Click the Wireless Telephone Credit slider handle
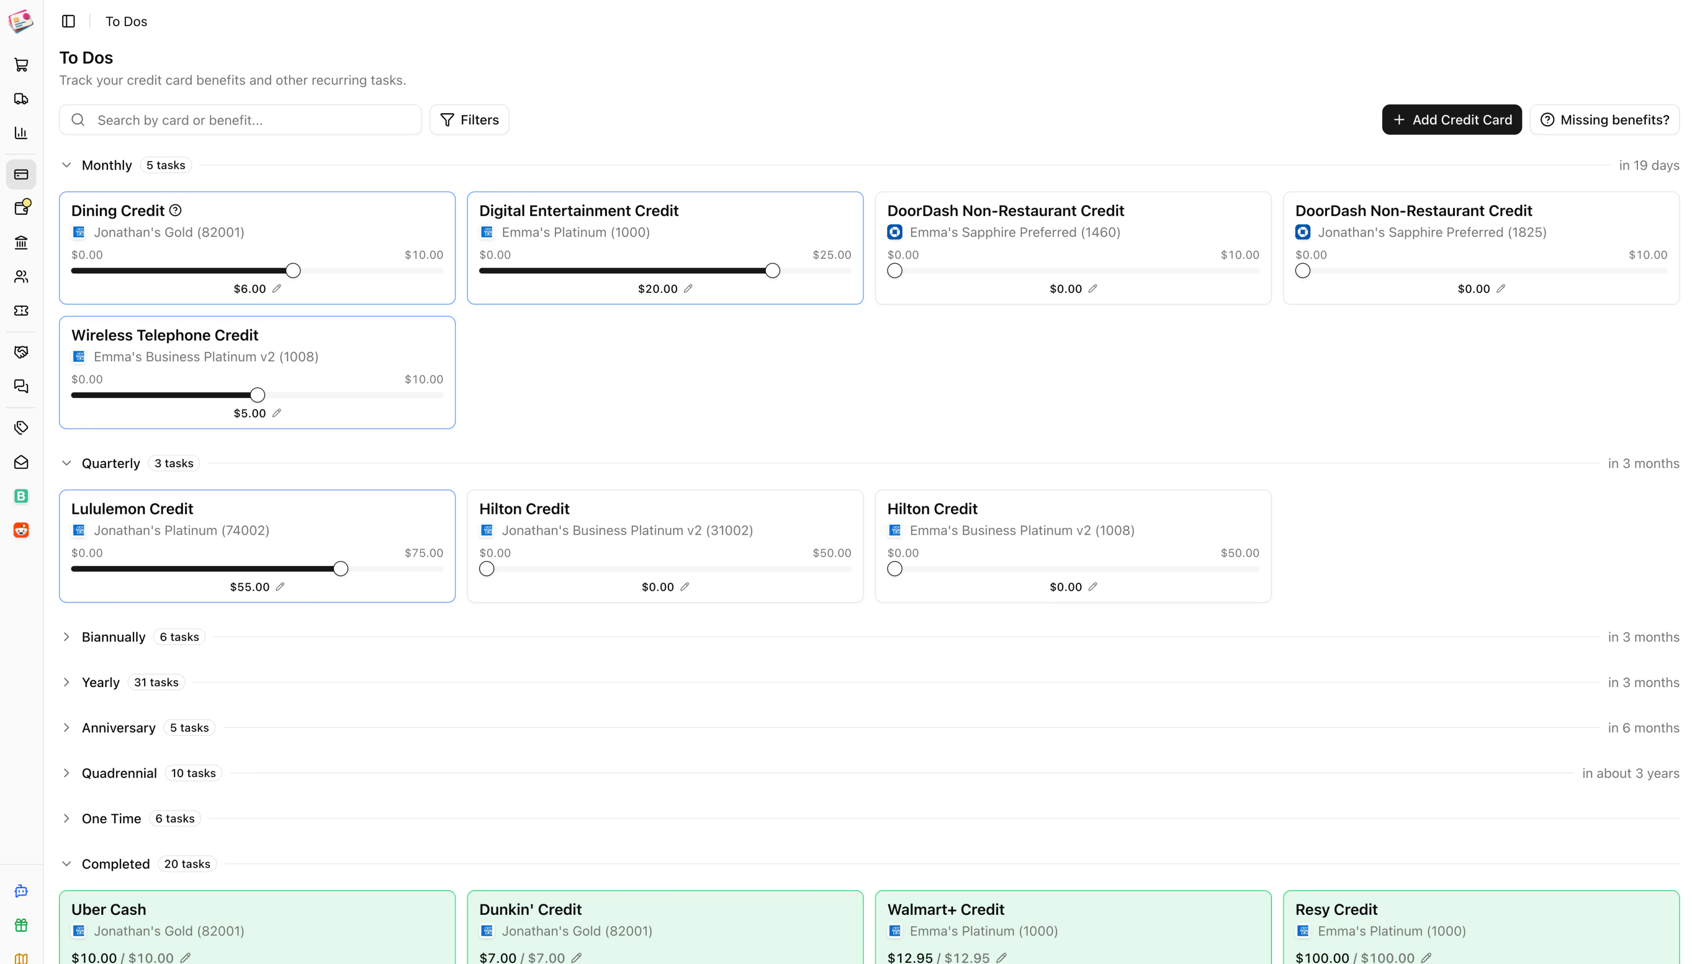The width and height of the screenshot is (1692, 964). tap(258, 395)
